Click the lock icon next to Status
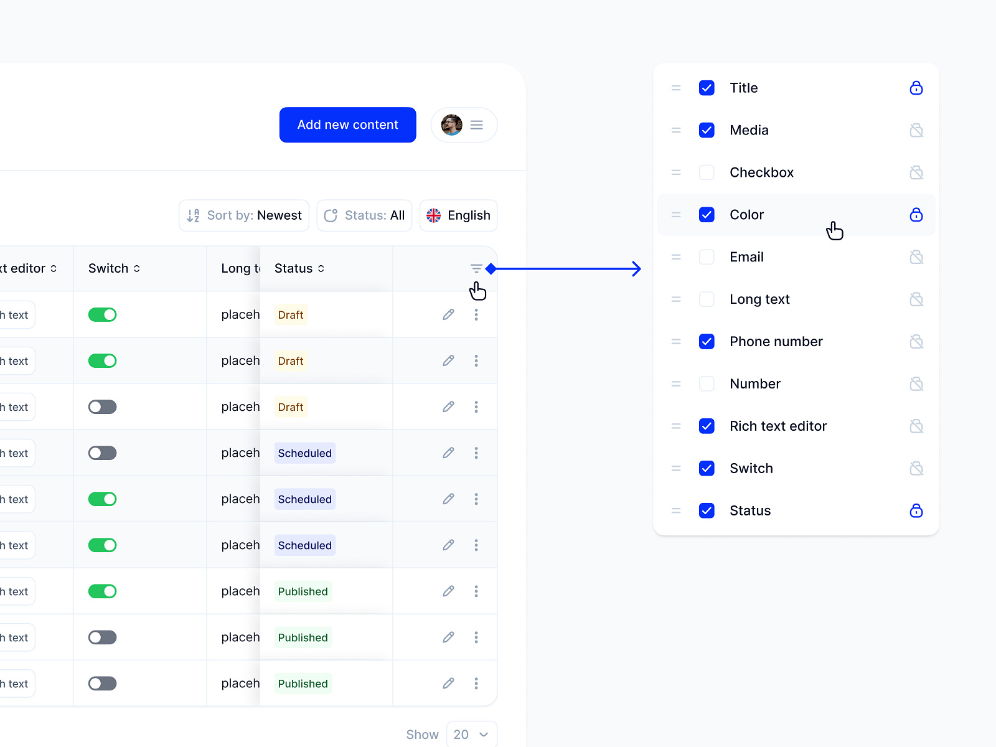This screenshot has width=996, height=747. 916,510
